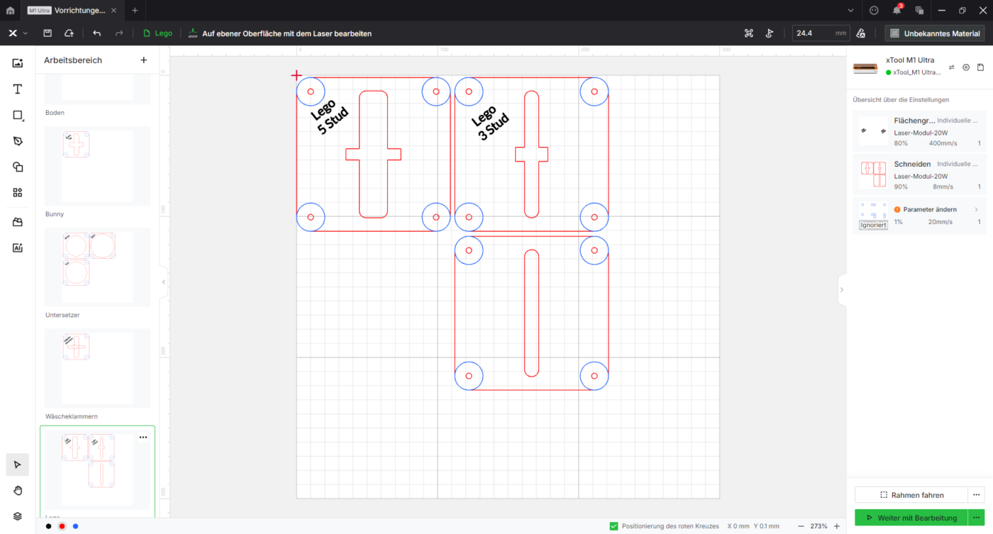993x534 pixels.
Task: Activate the hand pan tool
Action: point(18,490)
